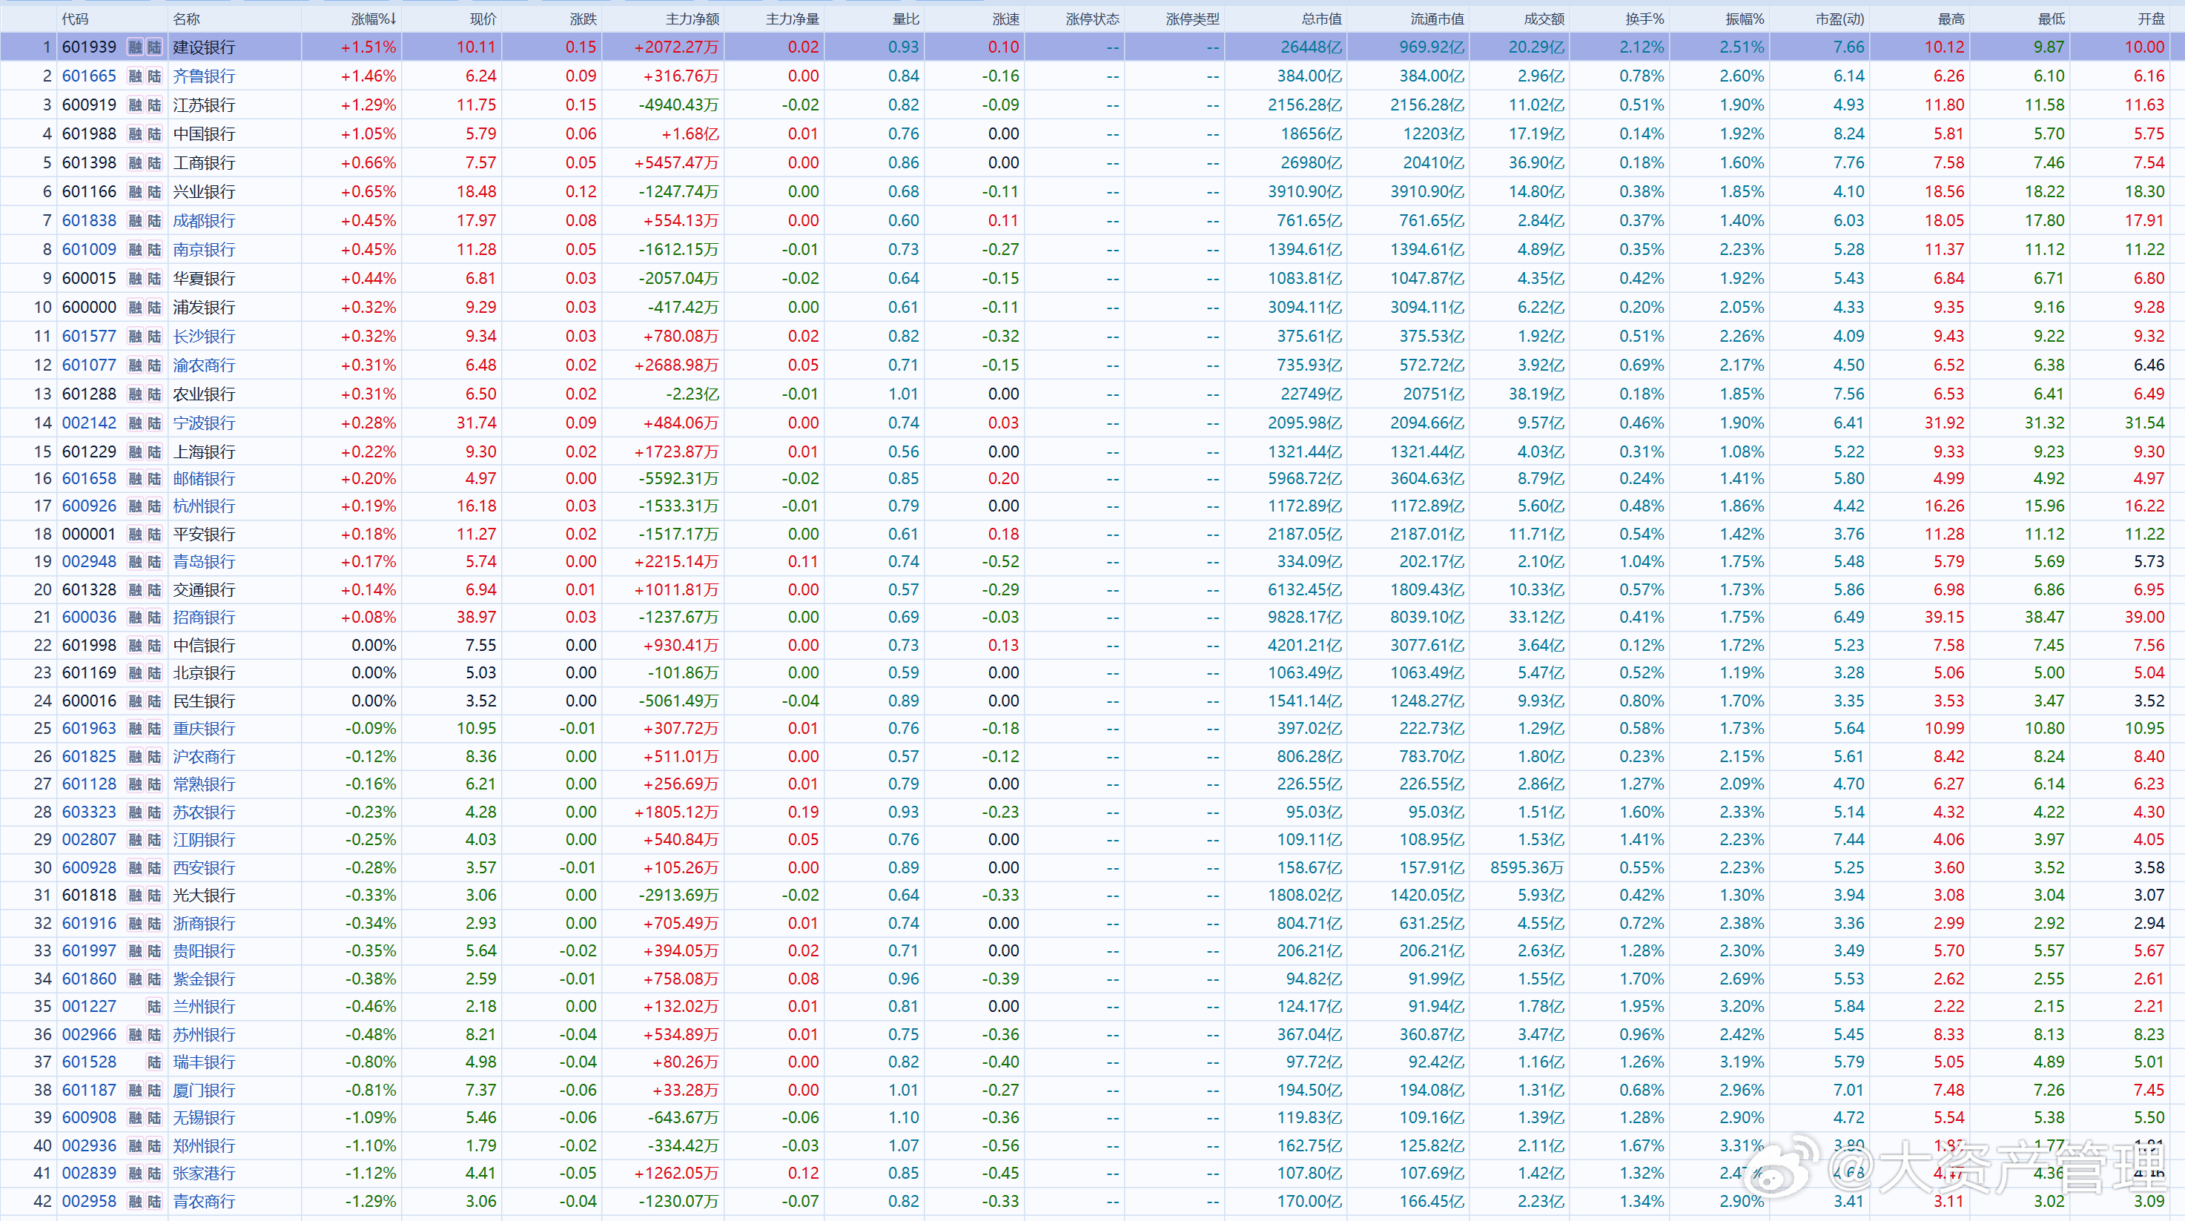Select the 平安银行 row
Screen dimensions: 2185x1221
tap(1093, 535)
